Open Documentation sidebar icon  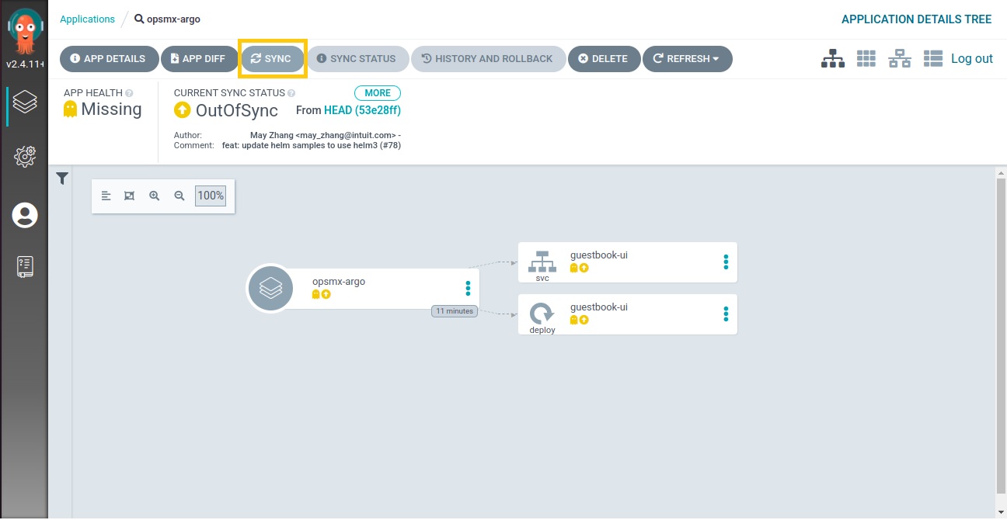pos(25,266)
